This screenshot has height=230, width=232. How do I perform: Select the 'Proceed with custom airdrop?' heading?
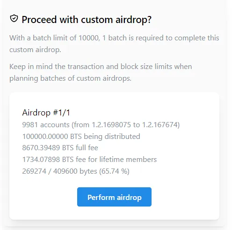[87, 20]
